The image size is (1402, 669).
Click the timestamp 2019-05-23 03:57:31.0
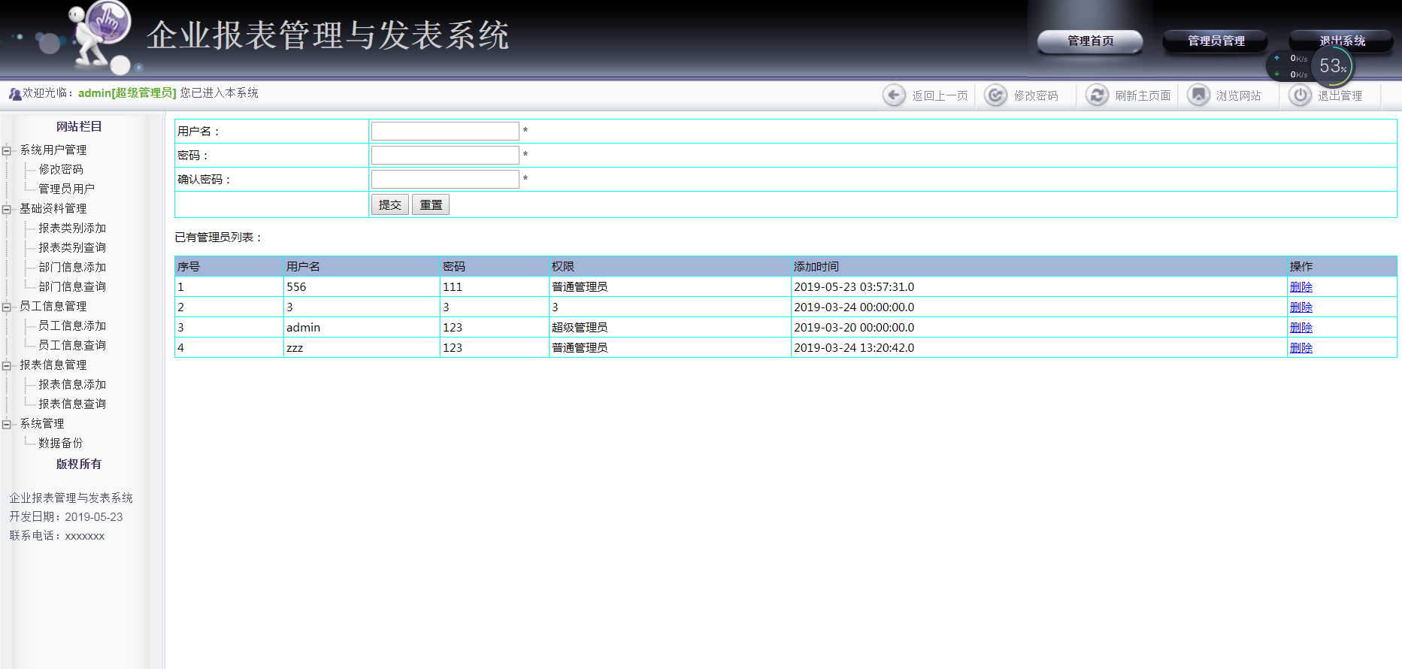tap(854, 286)
